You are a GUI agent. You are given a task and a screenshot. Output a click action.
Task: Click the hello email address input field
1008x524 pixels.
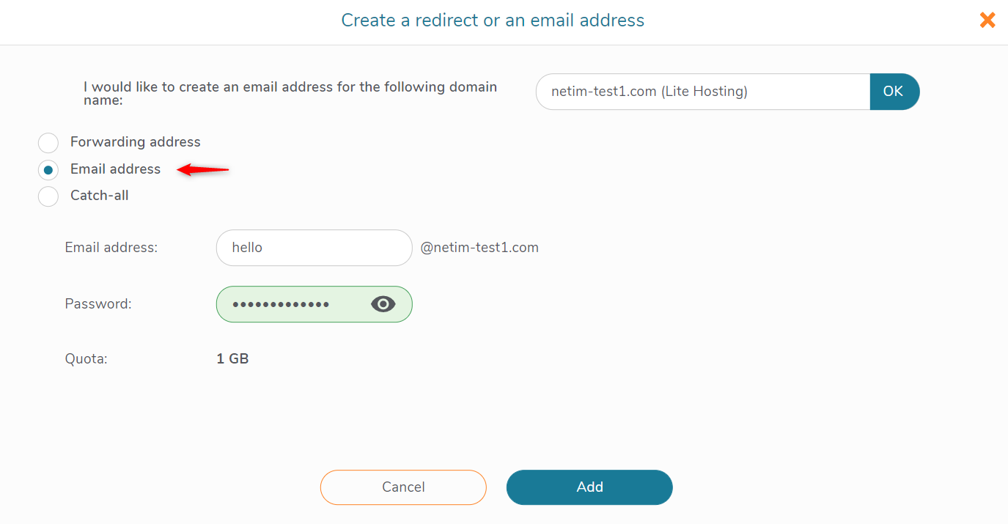(314, 248)
